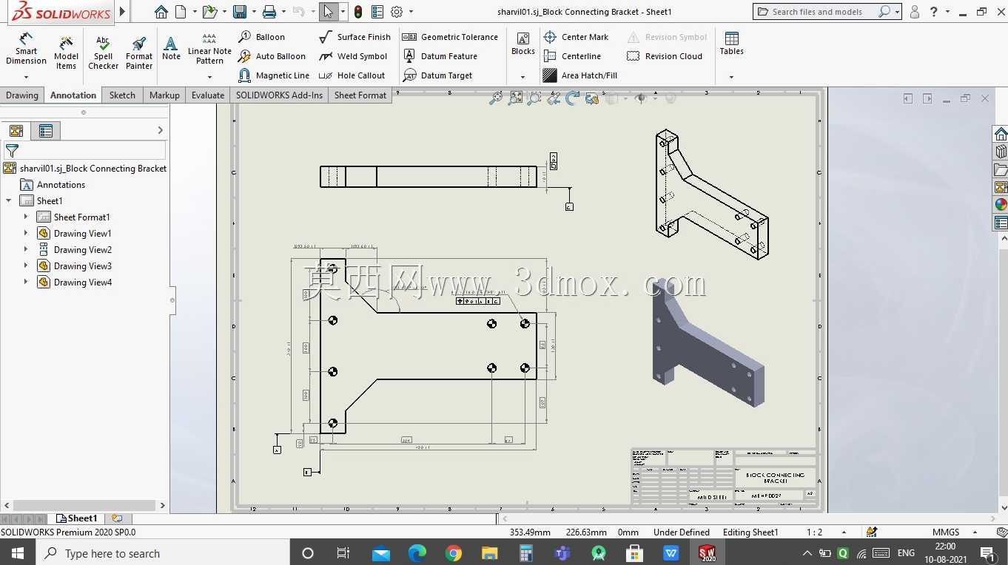The image size is (1008, 565).
Task: Open File Properties from the quick access bar
Action: click(377, 12)
